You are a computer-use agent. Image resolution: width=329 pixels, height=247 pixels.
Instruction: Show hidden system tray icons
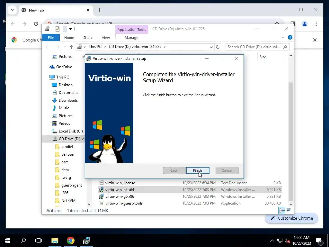[x=272, y=241]
